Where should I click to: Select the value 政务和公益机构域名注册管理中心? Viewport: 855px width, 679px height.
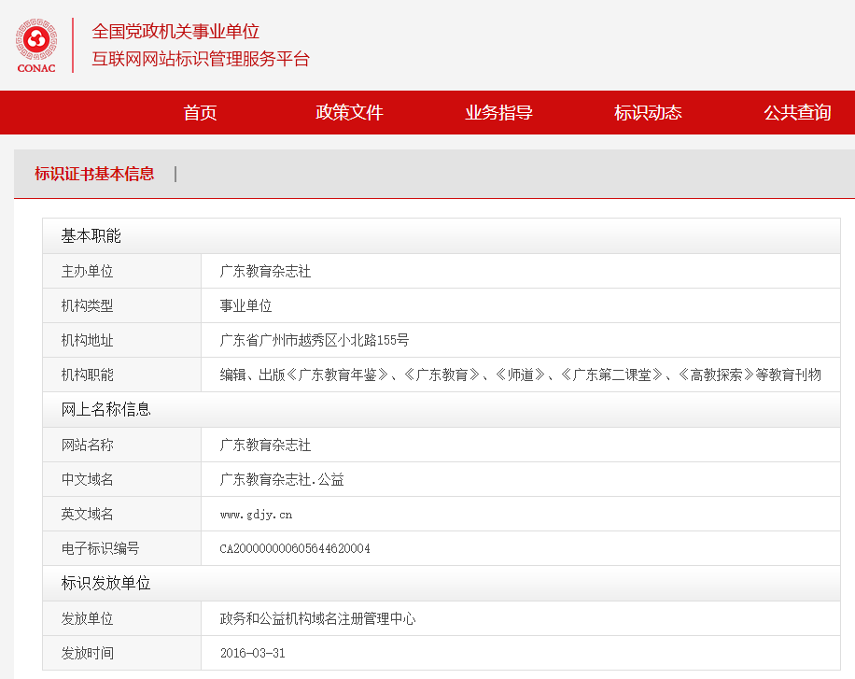[x=317, y=618]
